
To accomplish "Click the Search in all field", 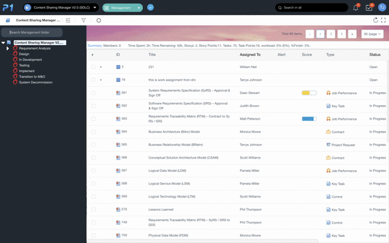I will pyautogui.click(x=312, y=8).
